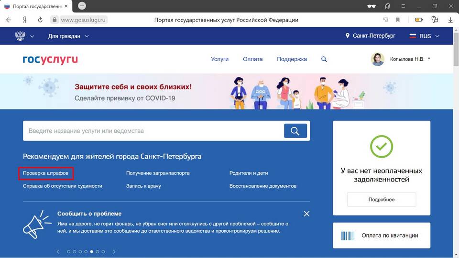Click the 'Проверка штрафов' link
459x258 pixels.
(46, 173)
